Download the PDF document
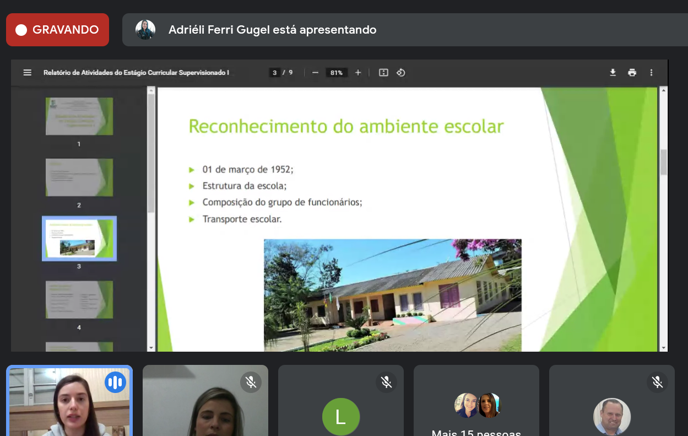 pyautogui.click(x=613, y=73)
